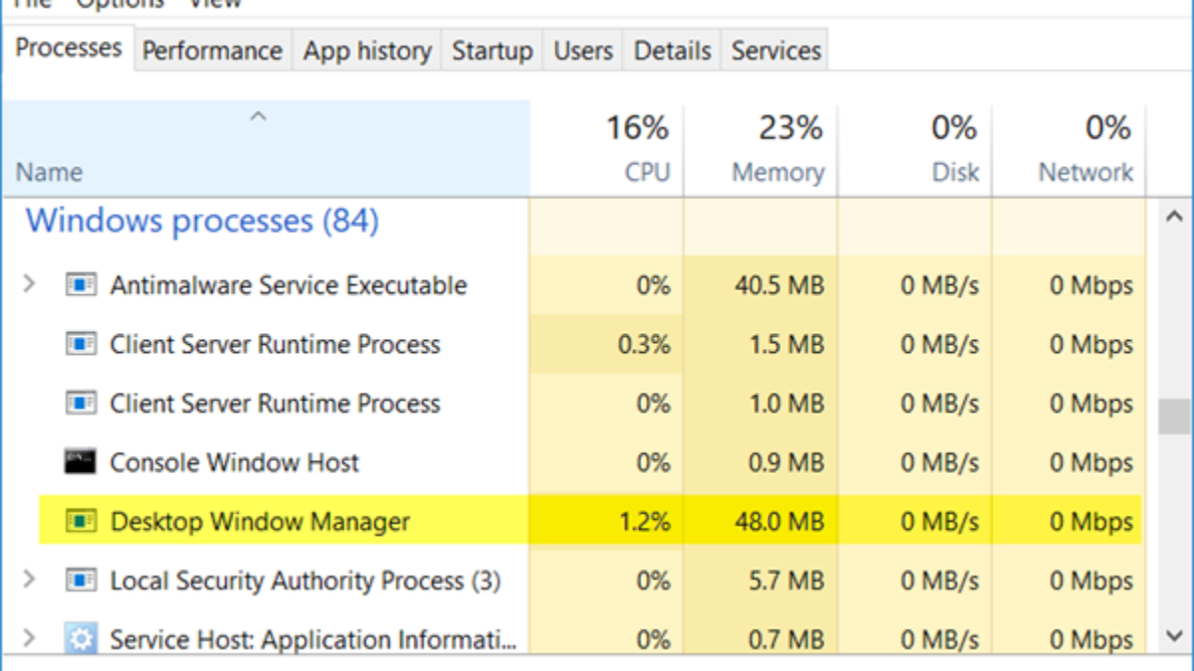The width and height of the screenshot is (1194, 671).
Task: Select the Windows processes (84) group header
Action: click(x=202, y=221)
